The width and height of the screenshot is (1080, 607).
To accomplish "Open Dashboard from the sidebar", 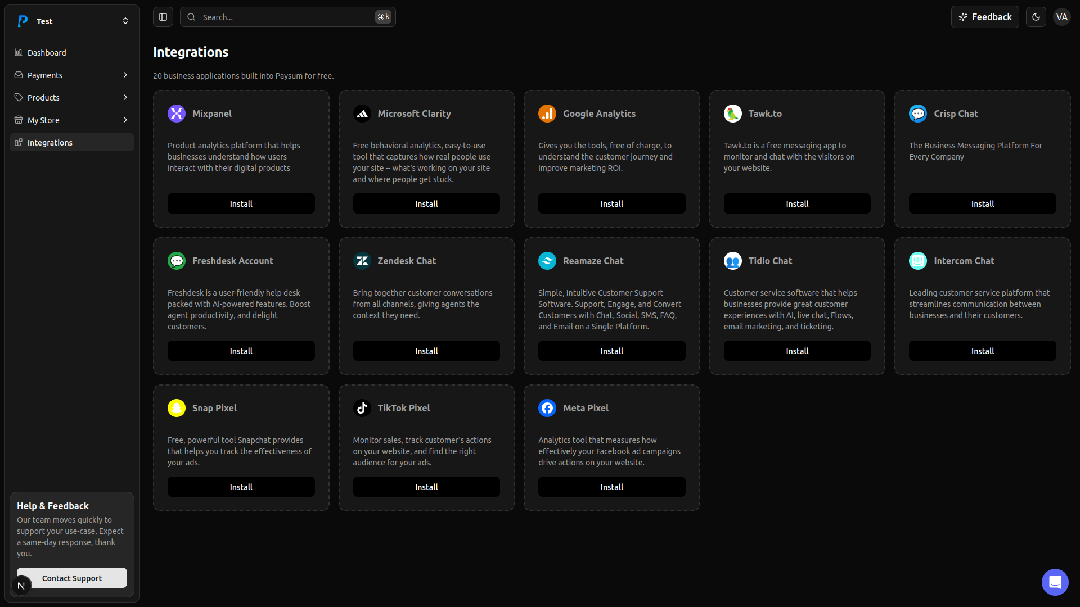I will click(x=72, y=52).
